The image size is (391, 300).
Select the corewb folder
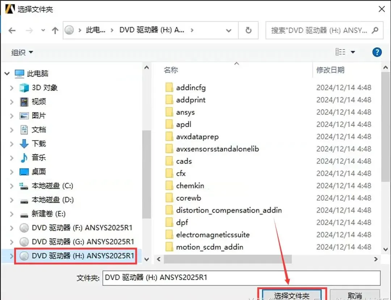click(x=189, y=198)
